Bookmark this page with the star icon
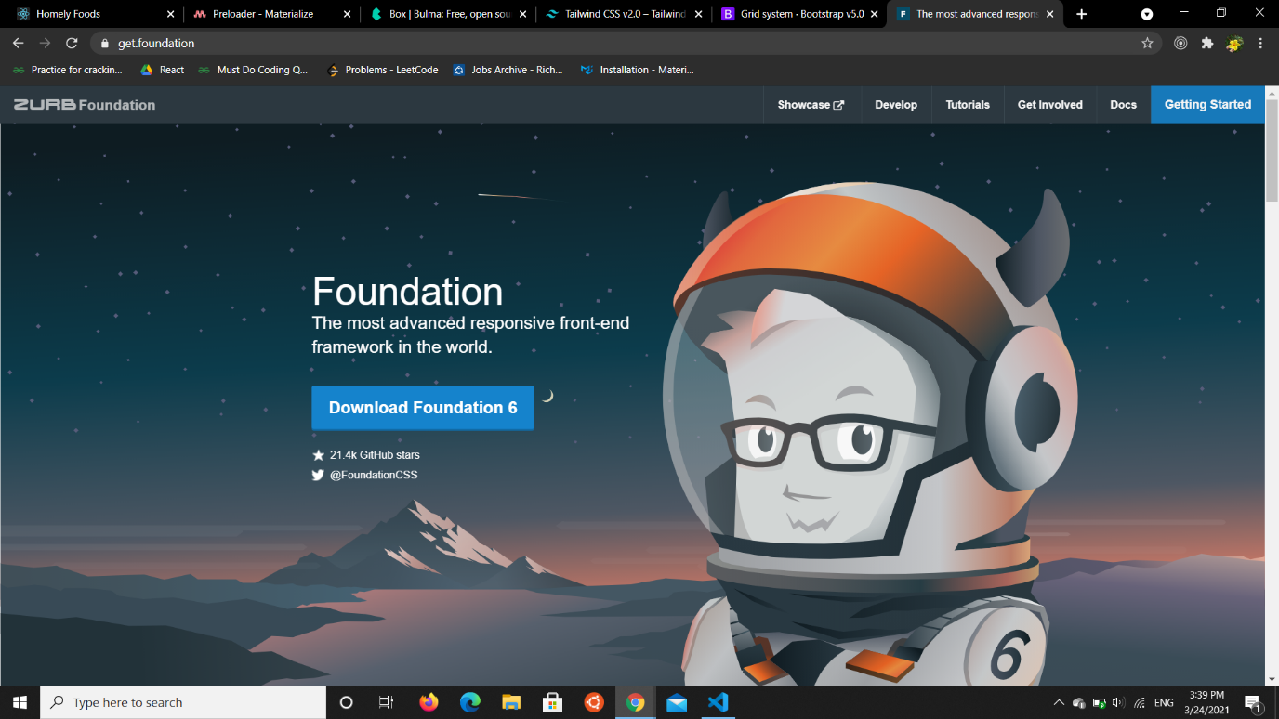The height and width of the screenshot is (719, 1279). pyautogui.click(x=1147, y=44)
